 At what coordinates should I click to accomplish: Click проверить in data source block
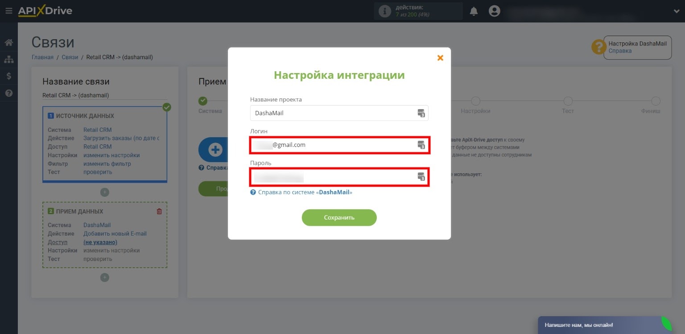pyautogui.click(x=98, y=172)
